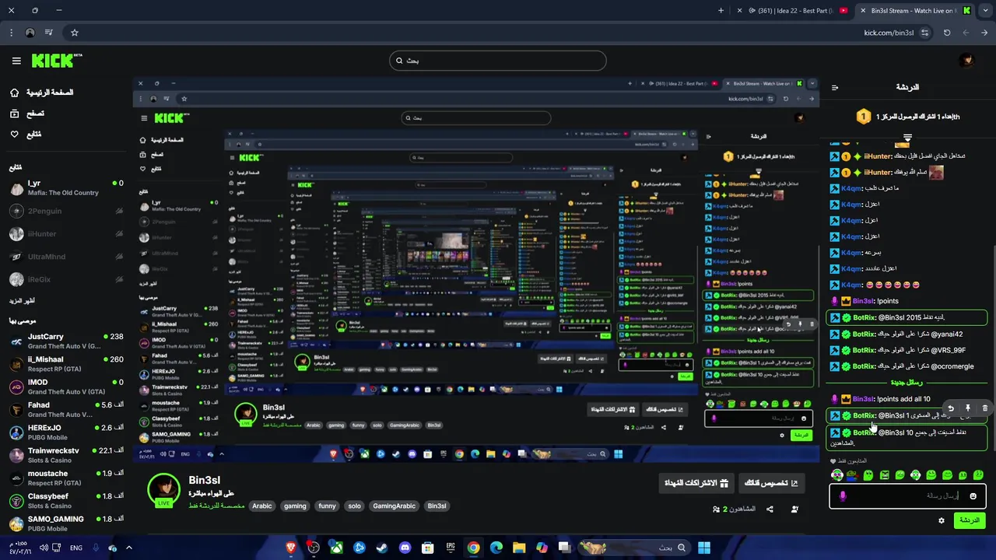Select the funny tag

(x=327, y=506)
